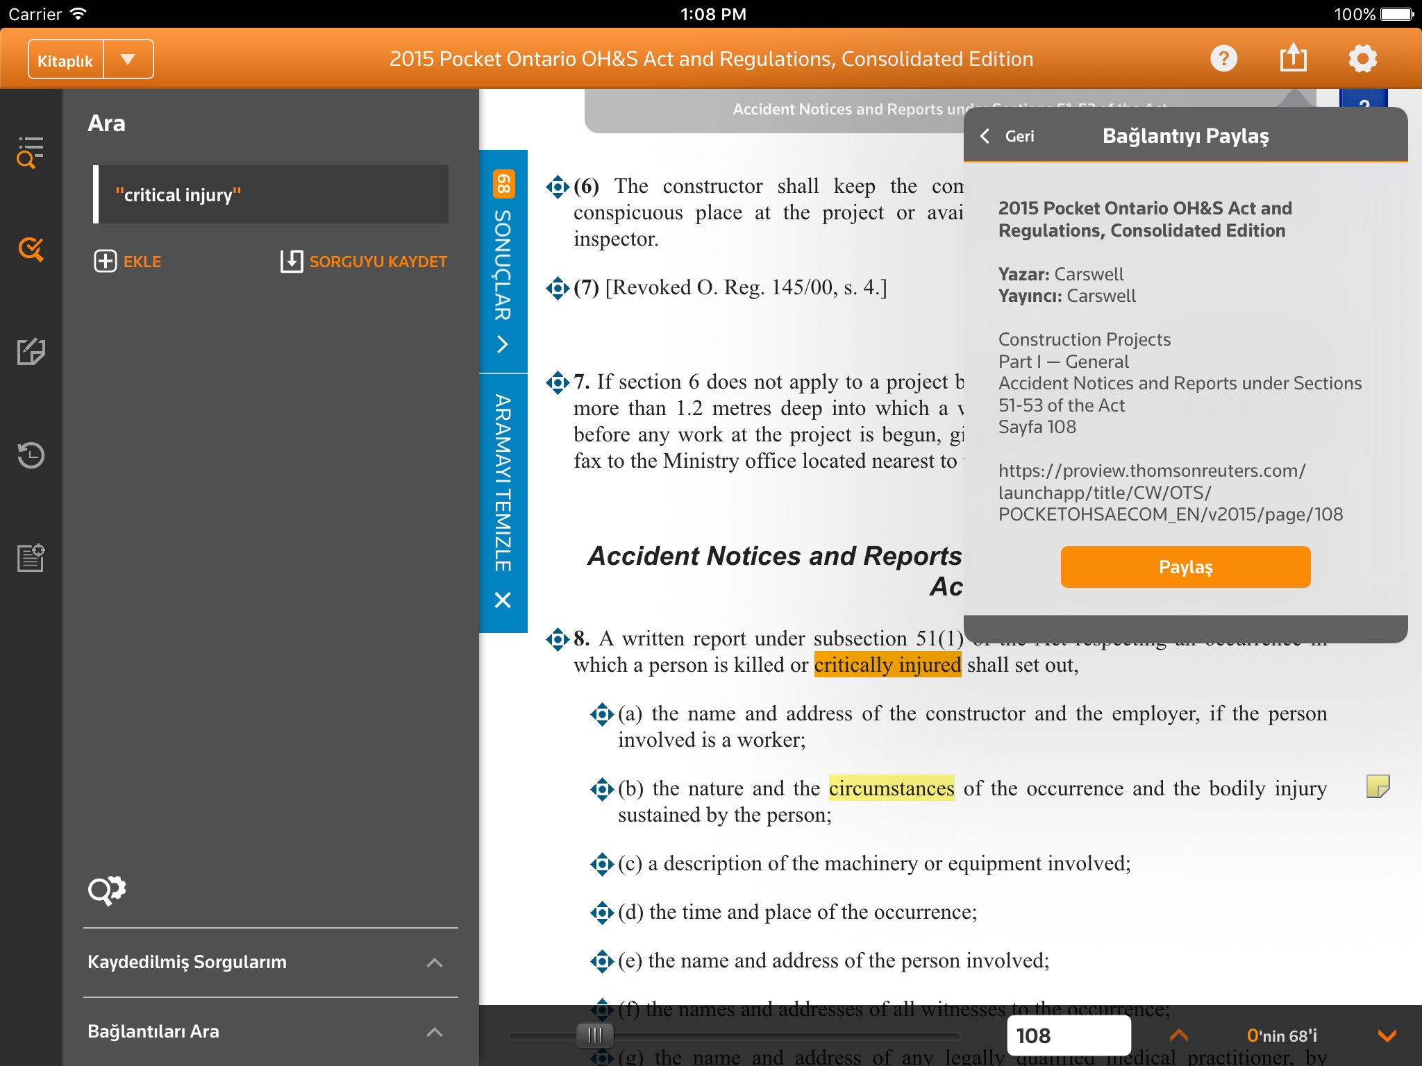This screenshot has height=1066, width=1422.
Task: Expand Kaydedilmiş Sorgularım section
Action: [x=271, y=962]
